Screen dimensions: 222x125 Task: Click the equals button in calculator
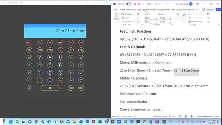pyautogui.click(x=50, y=88)
